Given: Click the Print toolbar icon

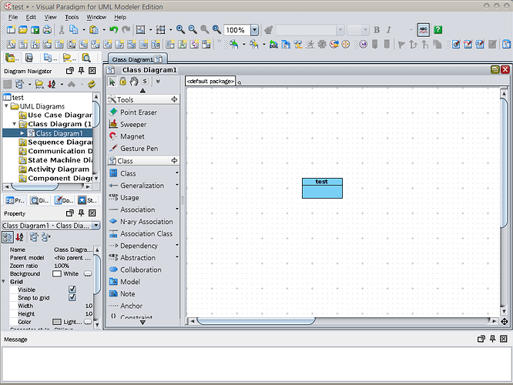Looking at the screenshot, I should 48,30.
